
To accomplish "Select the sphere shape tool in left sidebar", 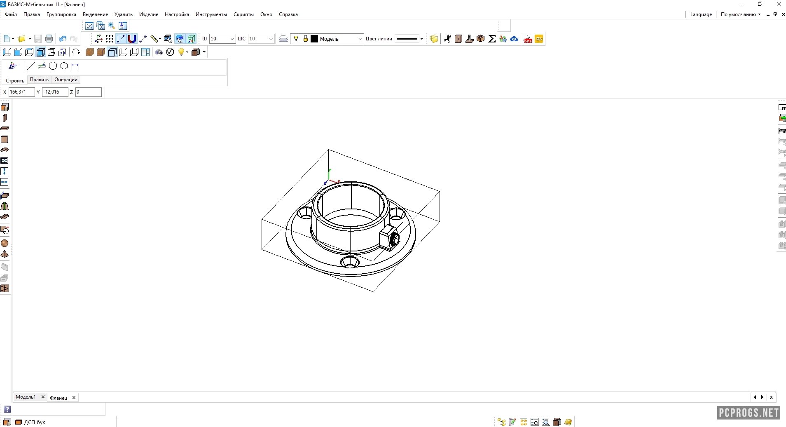I will click(x=5, y=243).
